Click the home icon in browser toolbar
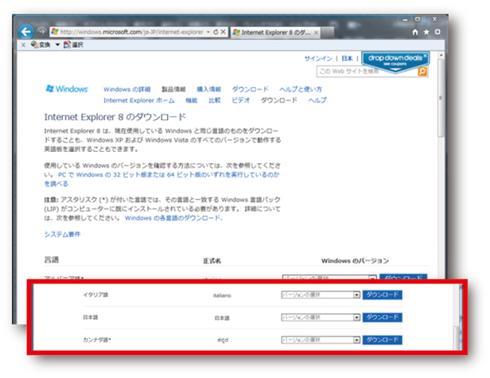The image size is (490, 378). [x=415, y=32]
